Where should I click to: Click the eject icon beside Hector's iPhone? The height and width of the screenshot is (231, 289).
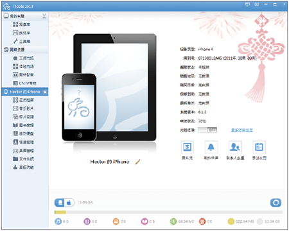(45, 92)
